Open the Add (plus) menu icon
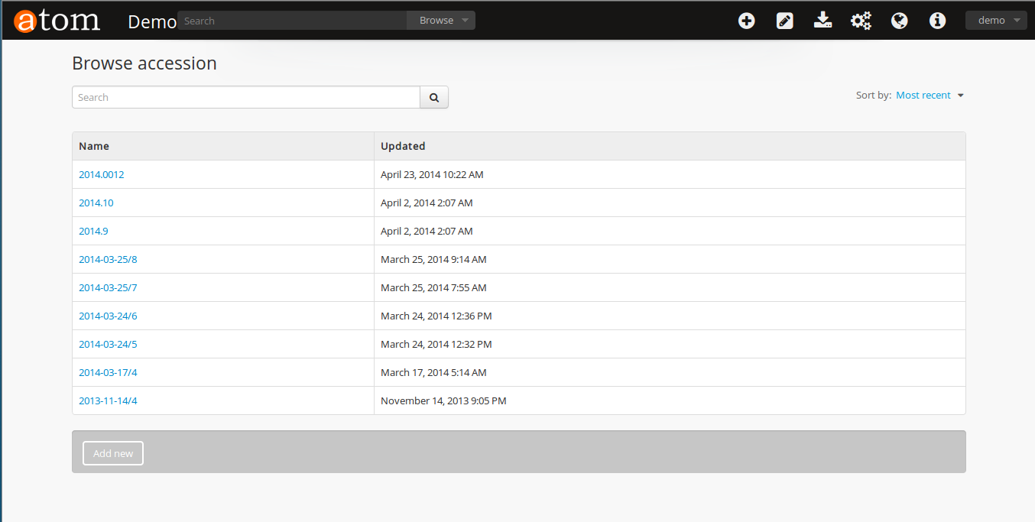 [746, 21]
